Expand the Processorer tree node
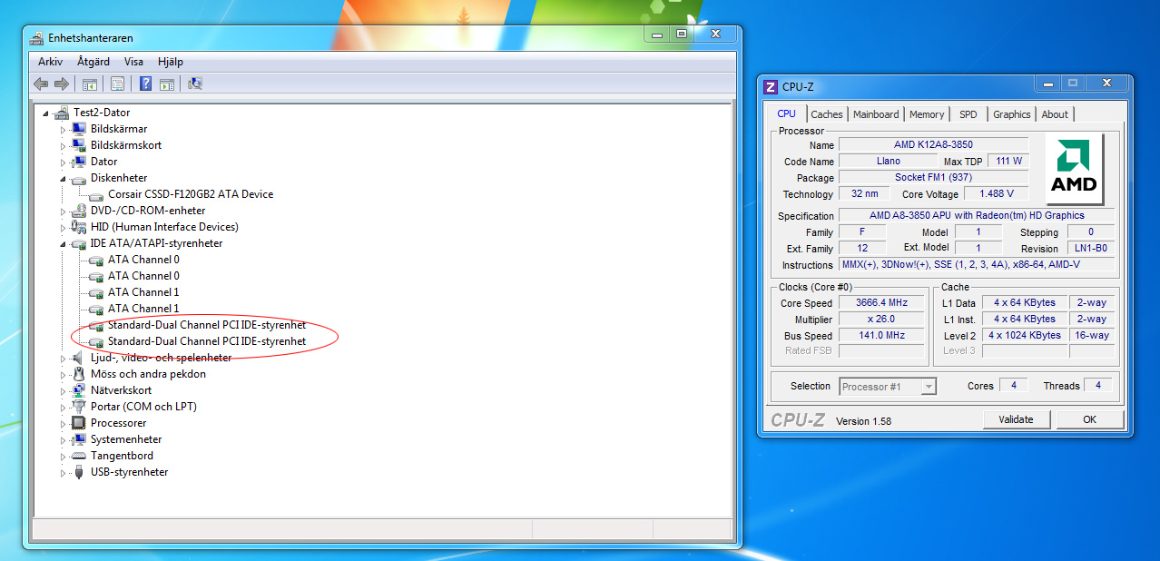Screen dimensions: 1160x561 click(x=64, y=423)
